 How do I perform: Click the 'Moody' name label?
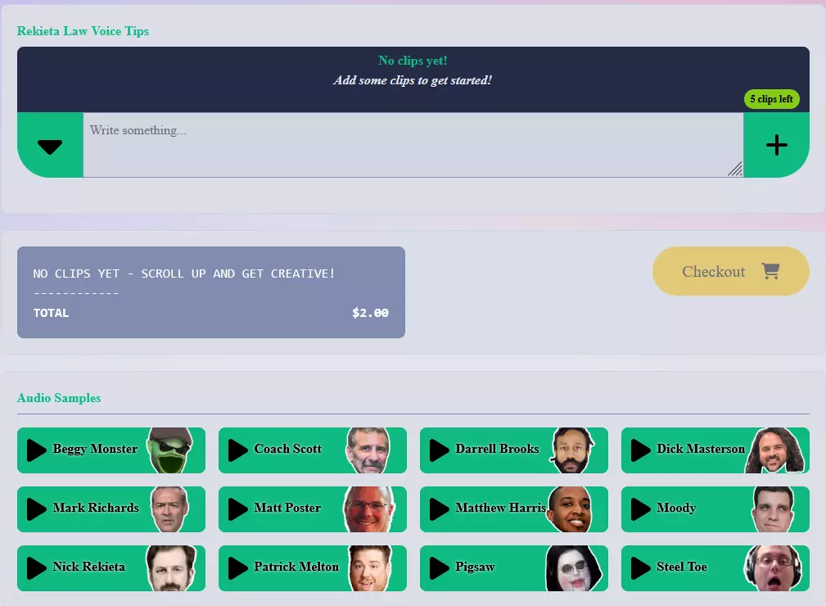[x=676, y=508]
